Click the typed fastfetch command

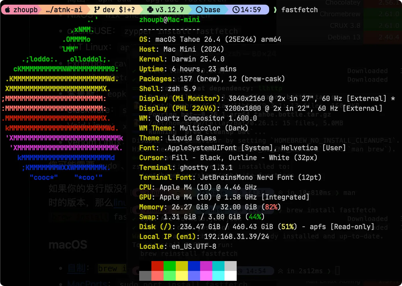(300, 10)
